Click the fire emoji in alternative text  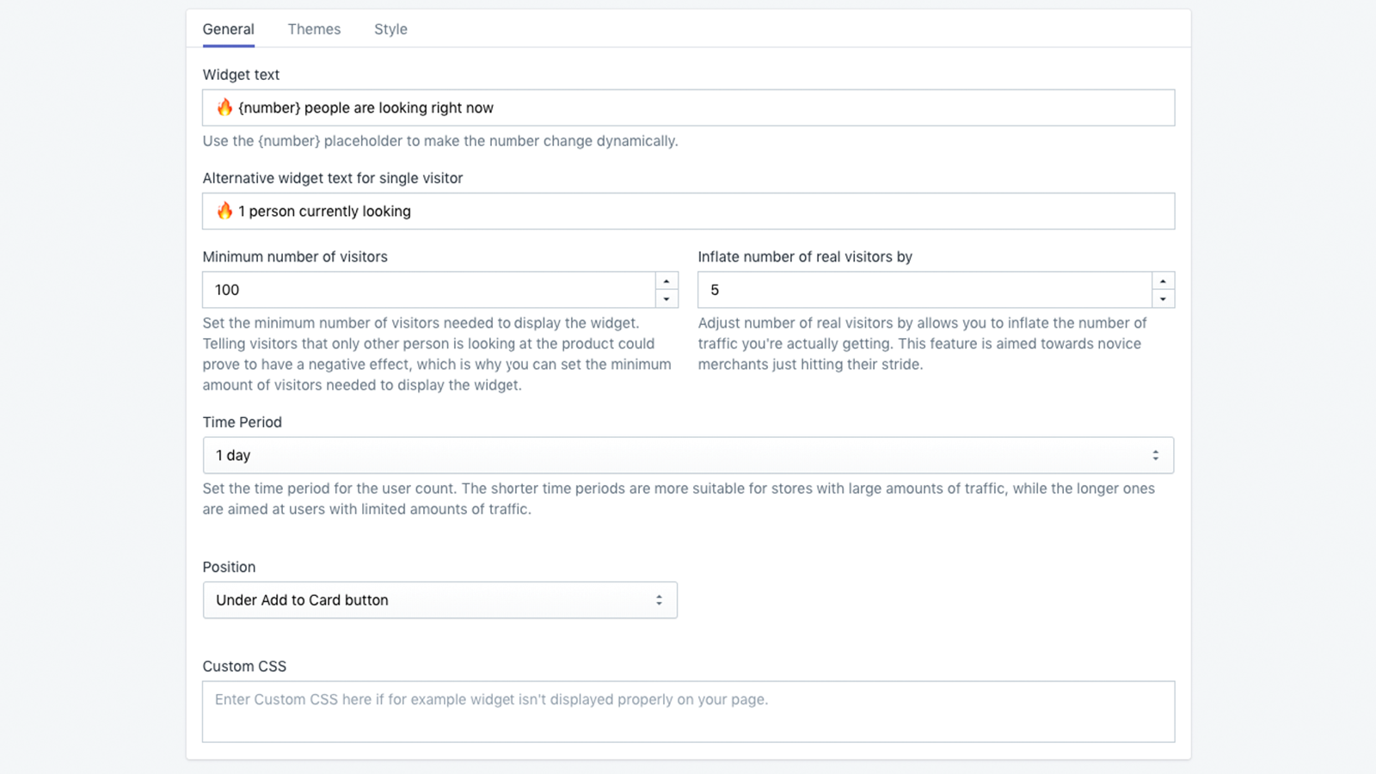(224, 211)
